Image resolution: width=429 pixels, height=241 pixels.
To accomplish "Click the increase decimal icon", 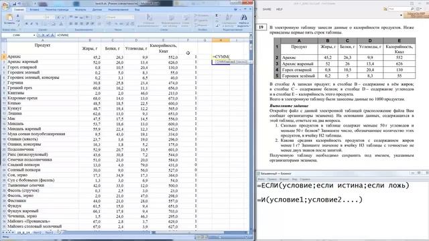I will [x=127, y=23].
